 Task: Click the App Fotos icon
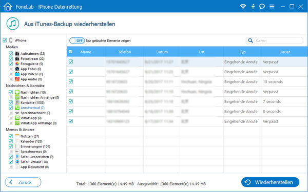pos(17,69)
